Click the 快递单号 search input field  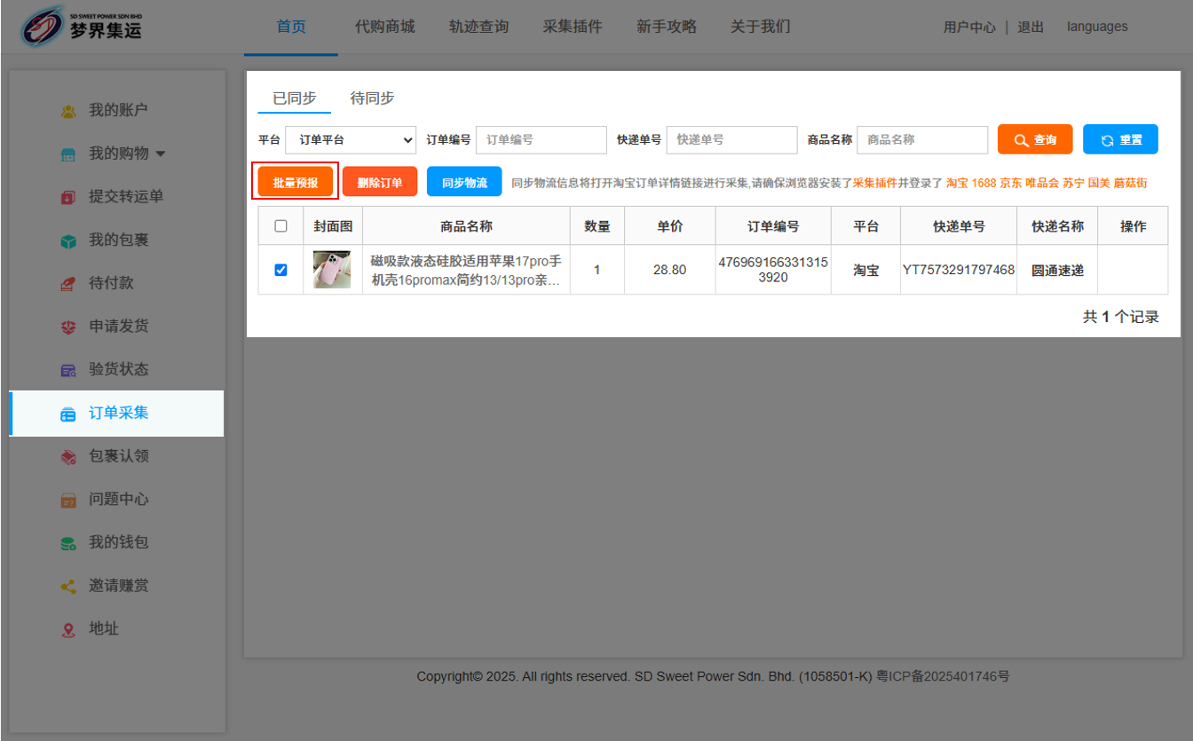point(731,140)
